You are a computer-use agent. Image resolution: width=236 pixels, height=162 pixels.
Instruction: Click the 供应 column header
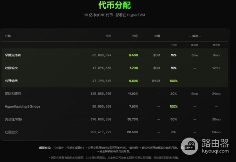pos(135,36)
